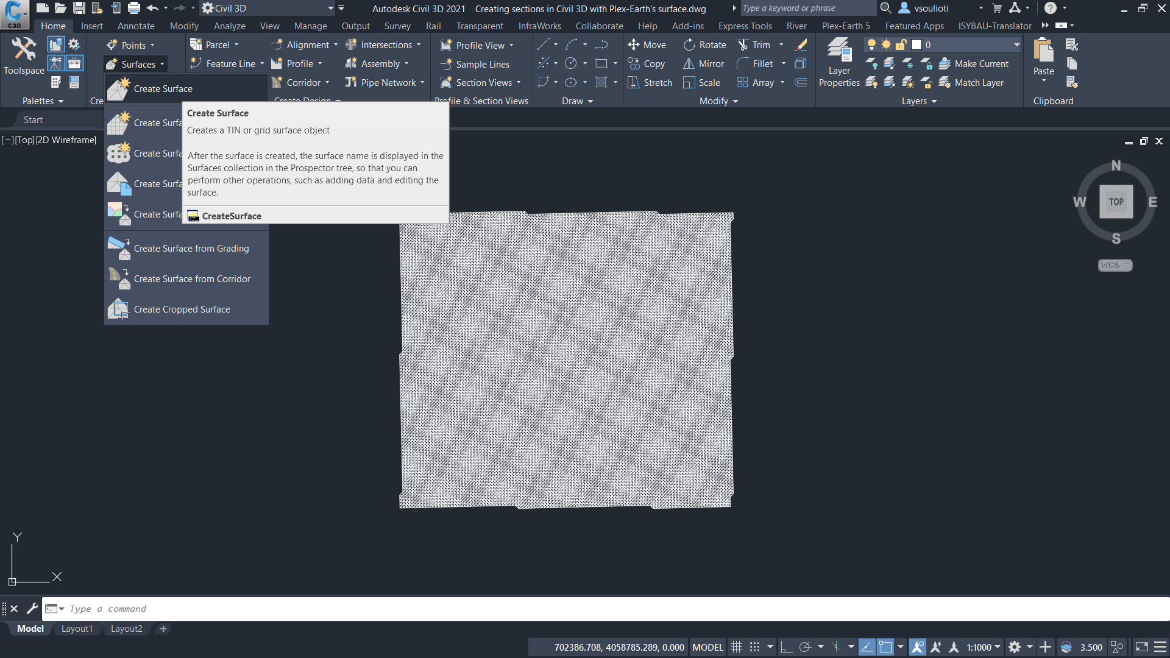This screenshot has width=1170, height=658.
Task: Click the Make Current layer button
Action: click(974, 64)
